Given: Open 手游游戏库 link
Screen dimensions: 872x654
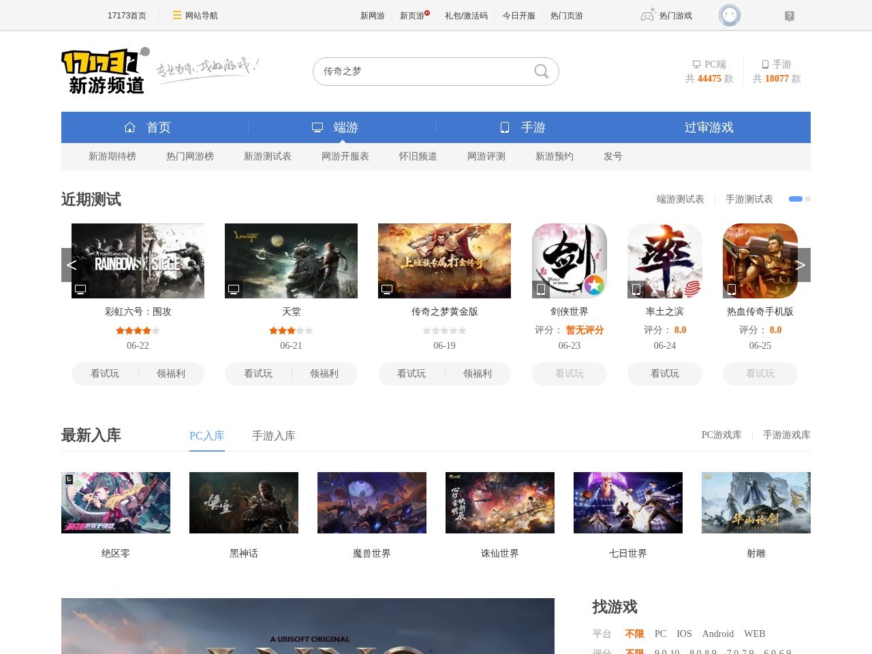Looking at the screenshot, I should (787, 435).
